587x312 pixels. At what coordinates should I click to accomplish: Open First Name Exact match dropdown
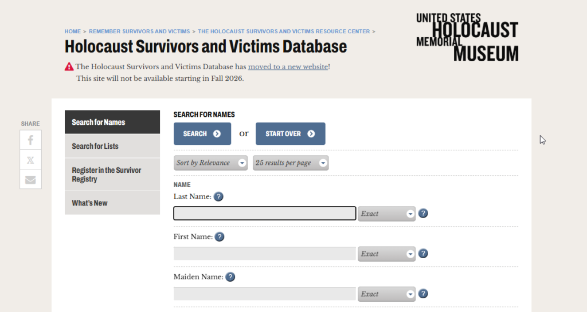coord(386,254)
